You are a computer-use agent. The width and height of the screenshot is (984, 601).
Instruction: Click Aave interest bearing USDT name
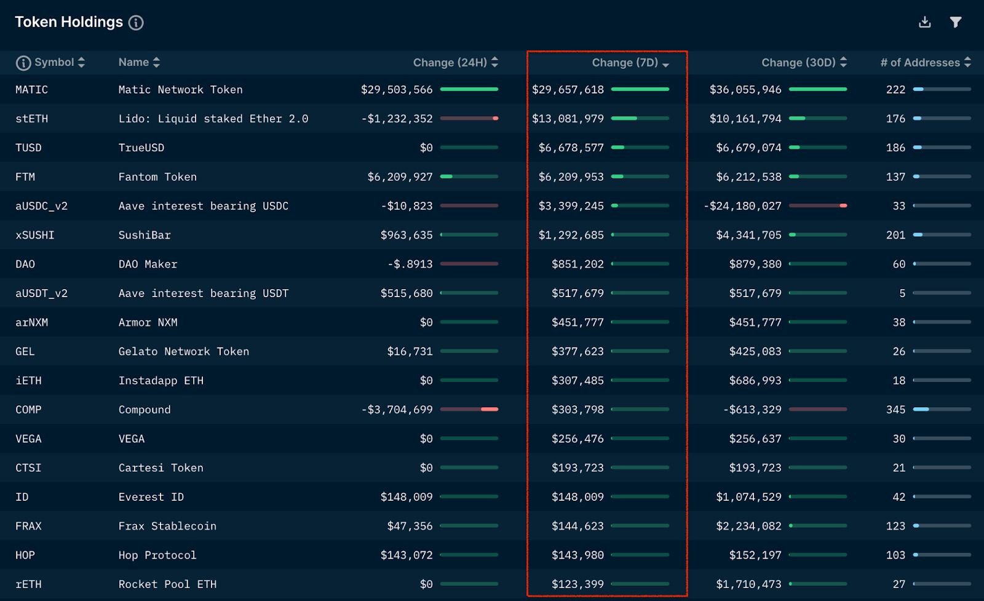[x=204, y=293]
